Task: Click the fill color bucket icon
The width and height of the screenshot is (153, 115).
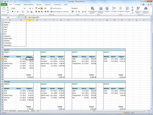Action: (x=28, y=11)
